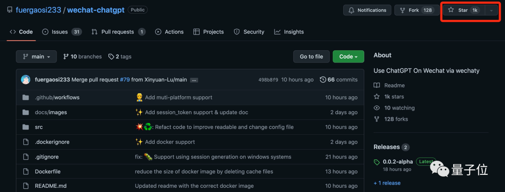This screenshot has width=505, height=192.
Task: View 1k stars in About sidebar
Action: point(394,96)
